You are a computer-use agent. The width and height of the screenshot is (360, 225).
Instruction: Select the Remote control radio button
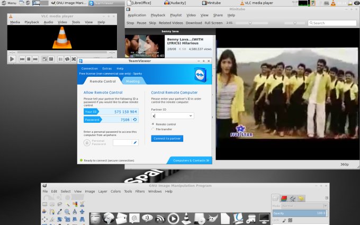pos(154,124)
